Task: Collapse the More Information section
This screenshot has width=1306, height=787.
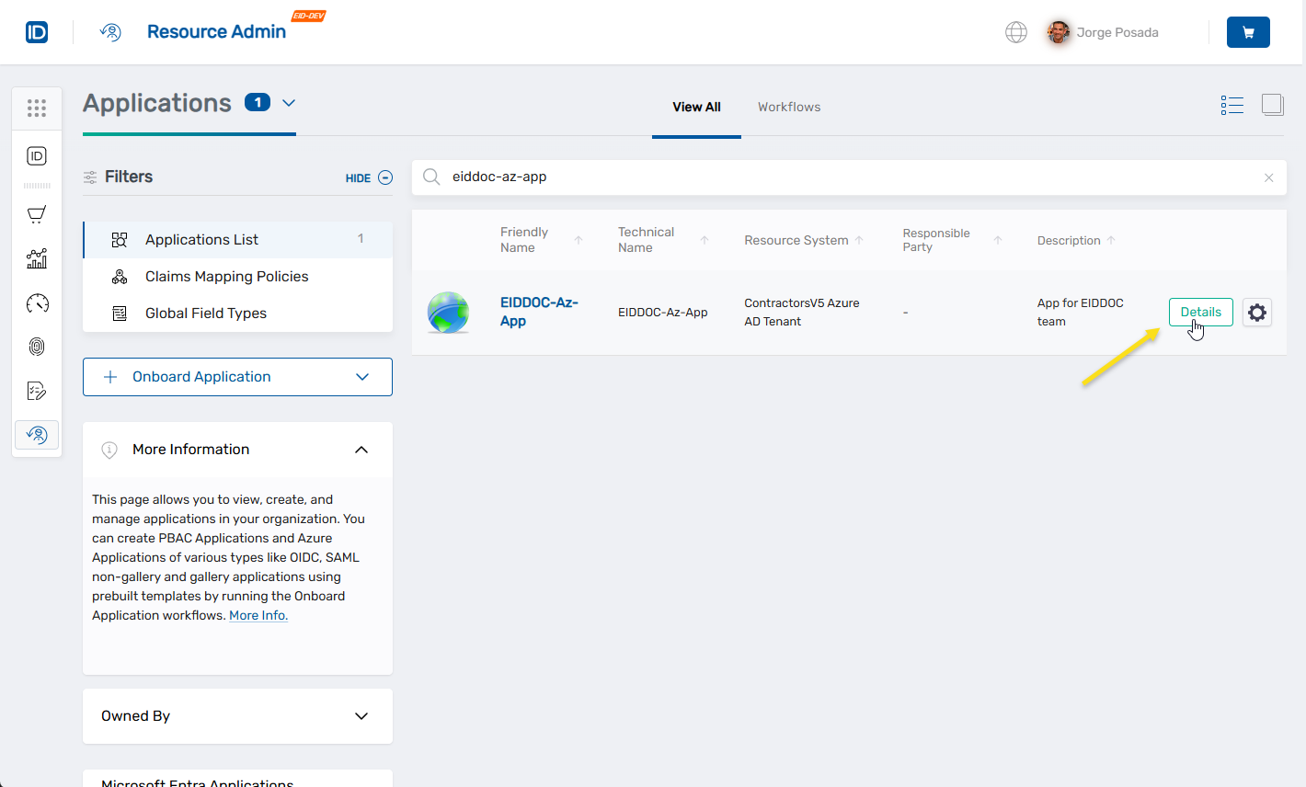Action: click(361, 450)
